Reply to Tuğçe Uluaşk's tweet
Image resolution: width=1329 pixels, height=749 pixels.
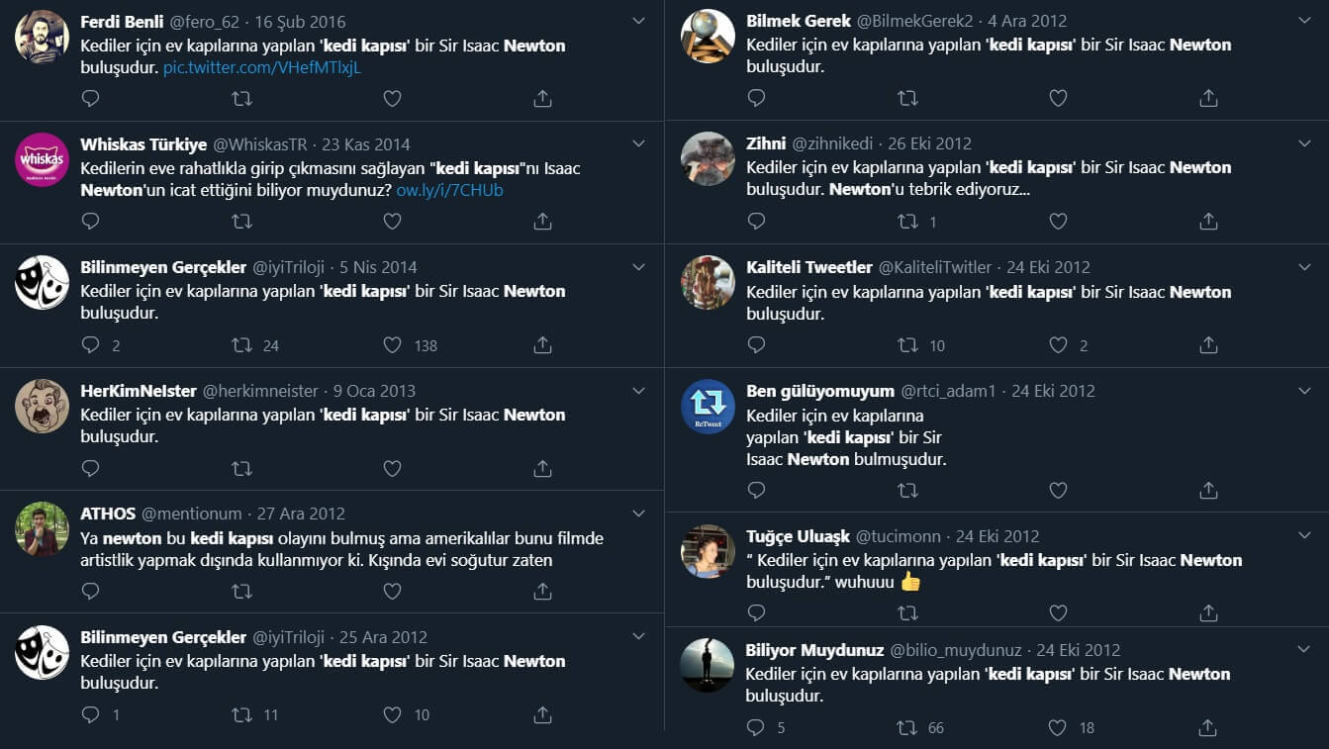(756, 613)
